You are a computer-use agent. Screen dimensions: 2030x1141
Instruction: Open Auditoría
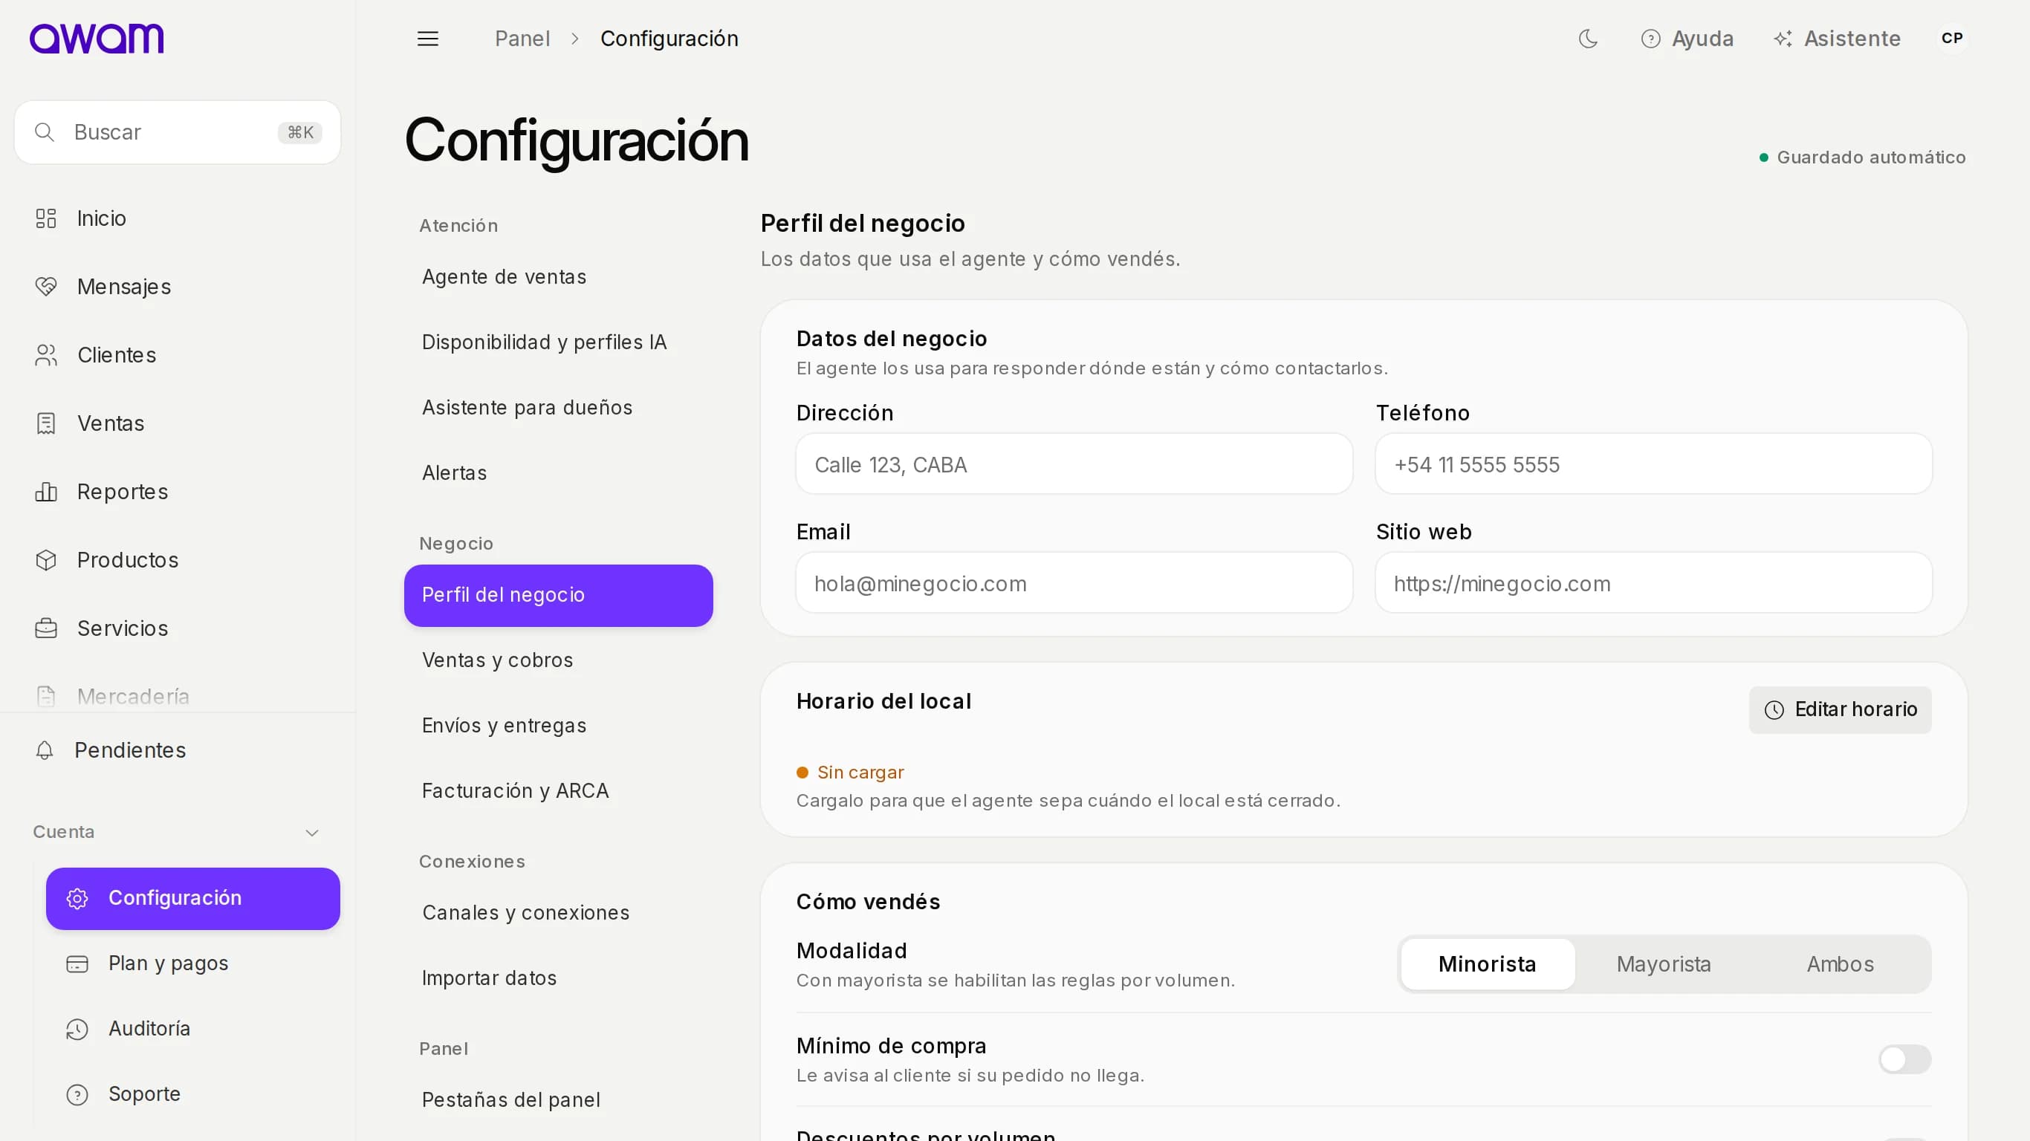click(193, 1029)
